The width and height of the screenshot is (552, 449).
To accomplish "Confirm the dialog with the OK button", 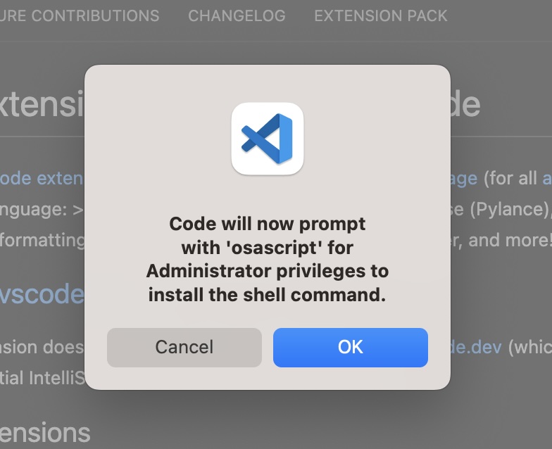I will (351, 348).
